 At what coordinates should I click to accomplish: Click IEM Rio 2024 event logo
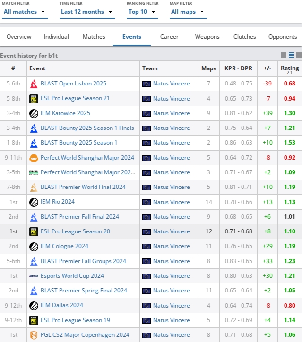(x=34, y=202)
